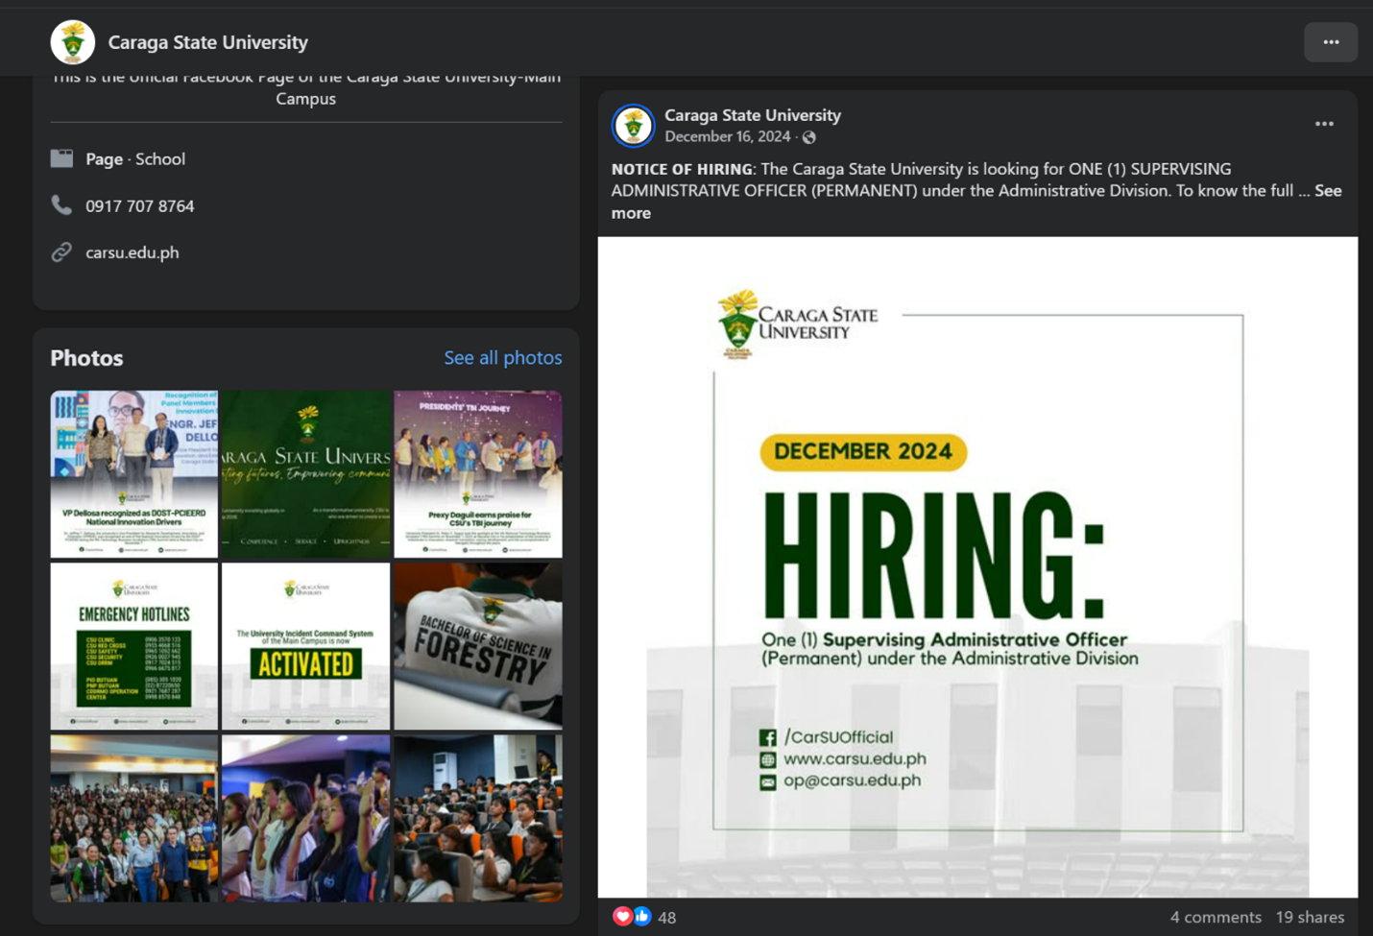
Task: View the 4 comments on the post
Action: [x=1215, y=917]
